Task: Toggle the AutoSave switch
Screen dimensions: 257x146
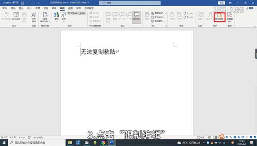Action: click(x=15, y=3)
